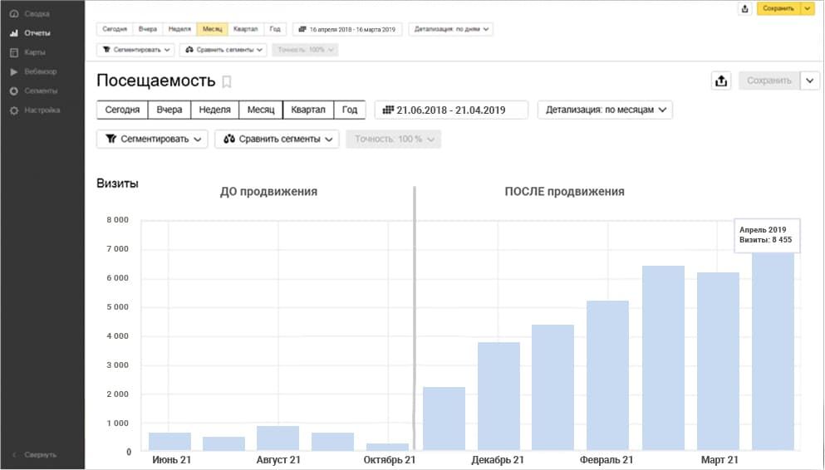This screenshot has height=470, width=825.
Task: Open large Сравнить сегменты dropdown
Action: coord(277,140)
